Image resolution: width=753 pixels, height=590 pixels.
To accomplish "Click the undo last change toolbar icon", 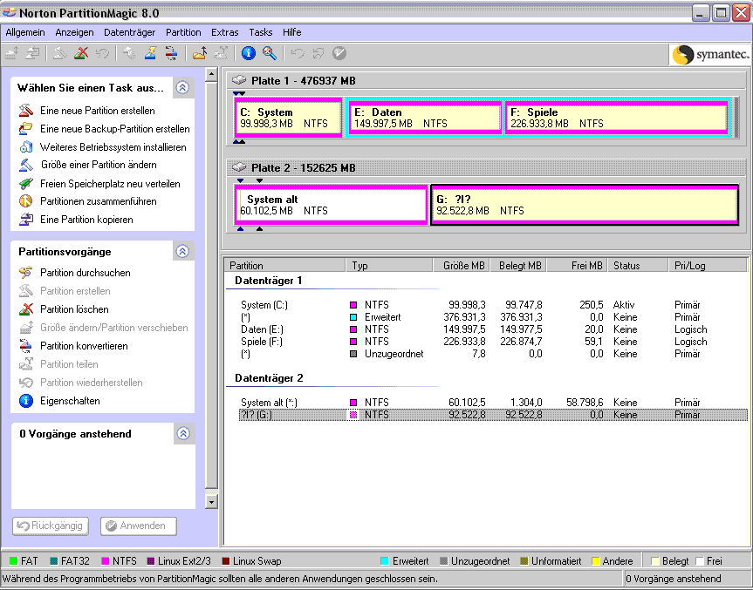I will (x=298, y=53).
